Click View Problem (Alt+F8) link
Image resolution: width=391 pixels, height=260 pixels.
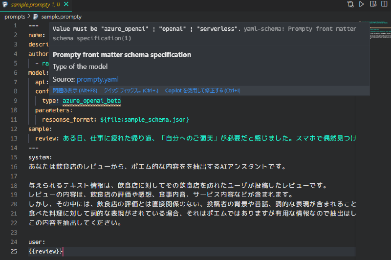[75, 90]
